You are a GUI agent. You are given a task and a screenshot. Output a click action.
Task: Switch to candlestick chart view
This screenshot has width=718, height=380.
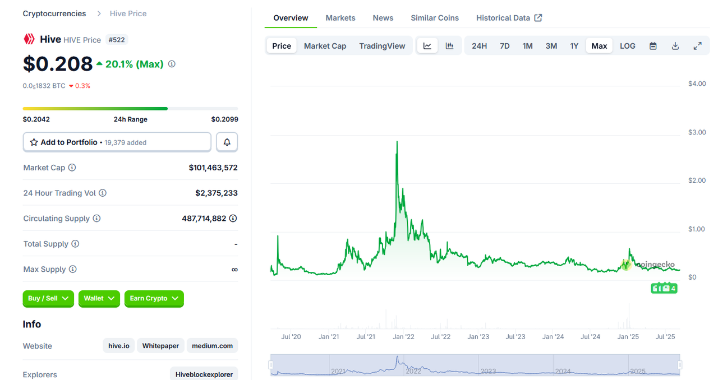(x=449, y=46)
